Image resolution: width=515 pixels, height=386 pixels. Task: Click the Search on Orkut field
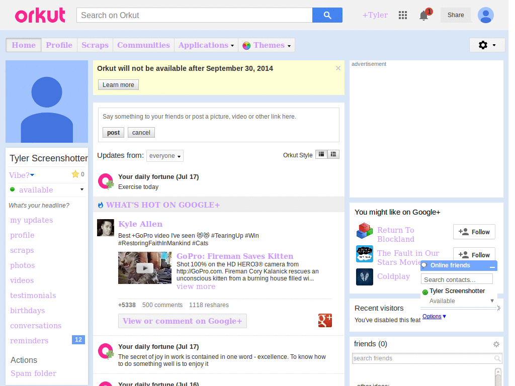point(195,15)
